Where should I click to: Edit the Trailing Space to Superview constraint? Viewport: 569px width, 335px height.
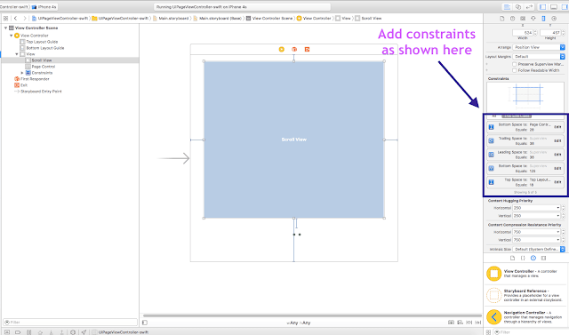[x=557, y=140]
